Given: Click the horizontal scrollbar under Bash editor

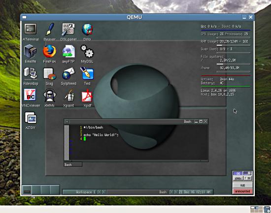Looking at the screenshot, I should pos(135,161).
